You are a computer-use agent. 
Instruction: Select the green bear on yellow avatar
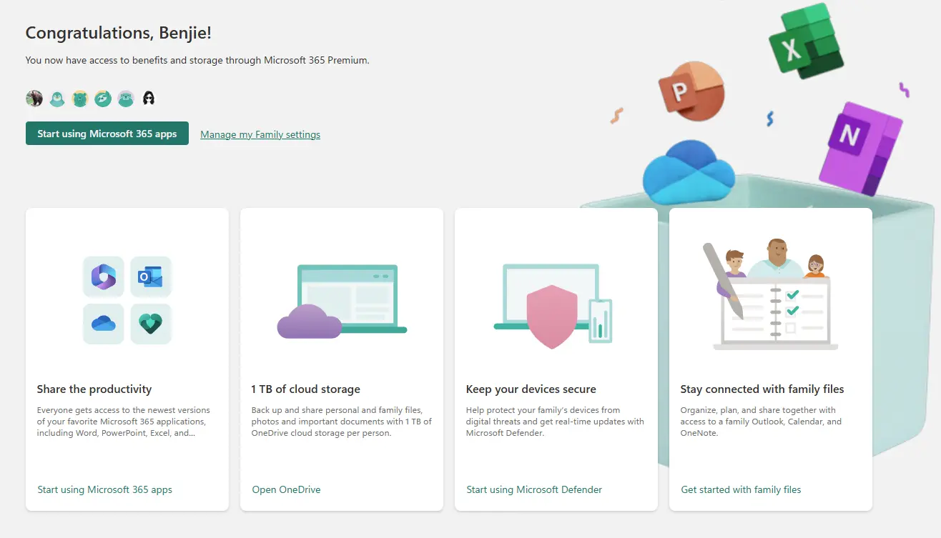pos(80,99)
